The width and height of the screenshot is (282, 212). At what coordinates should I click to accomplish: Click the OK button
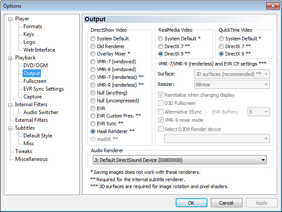191,202
